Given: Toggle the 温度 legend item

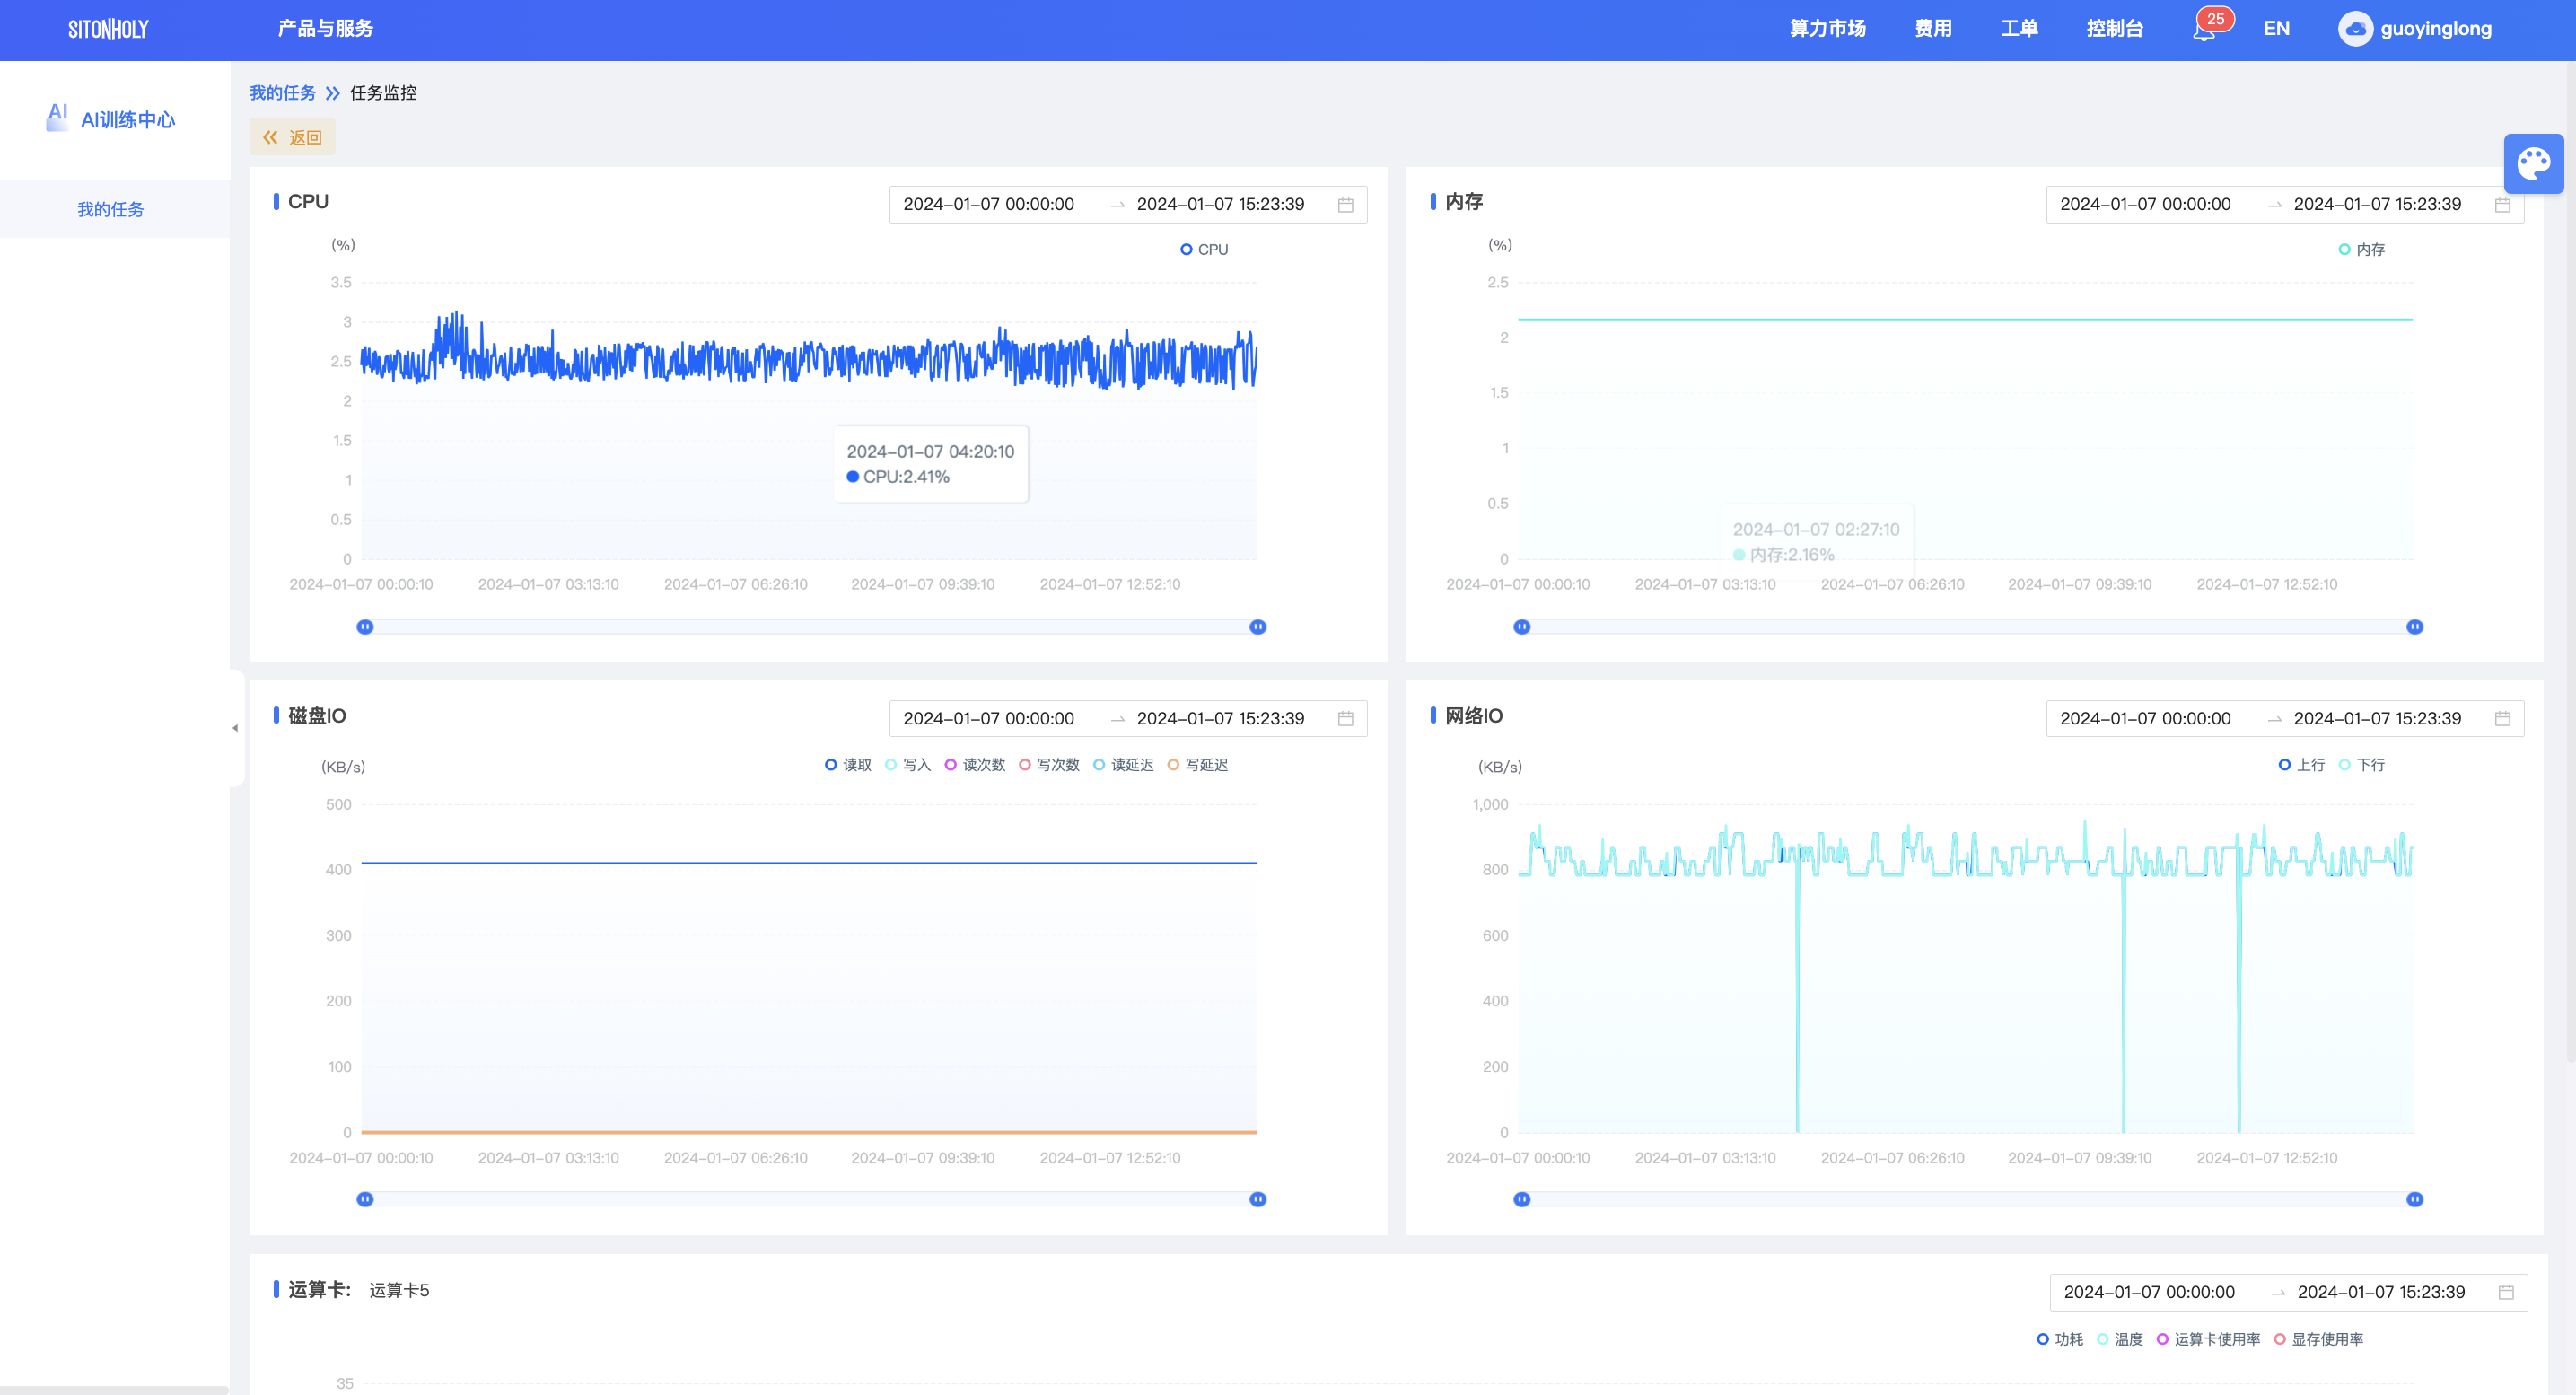Looking at the screenshot, I should [2120, 1340].
